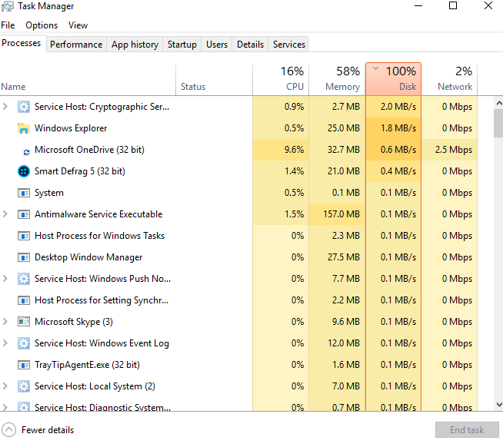Open the View menu
503x447 pixels.
click(x=78, y=25)
